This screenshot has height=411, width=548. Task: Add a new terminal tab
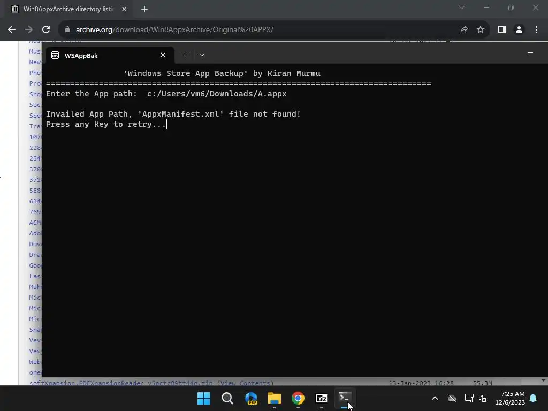point(186,55)
